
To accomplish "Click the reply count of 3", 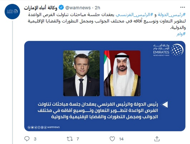I will pos(35,139).
